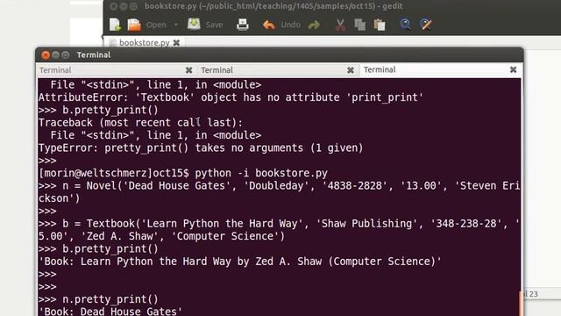This screenshot has width=561, height=316.
Task: Click the Save text label in gedit
Action: coord(214,25)
